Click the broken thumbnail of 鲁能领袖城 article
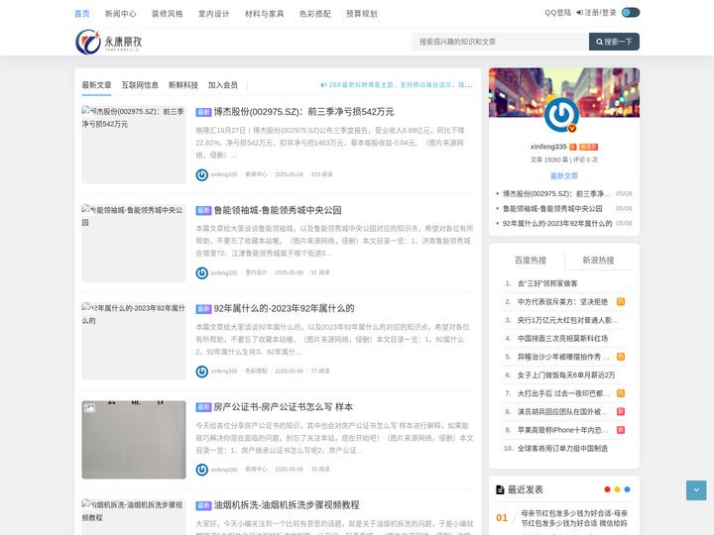This screenshot has width=714, height=535. pyautogui.click(x=134, y=243)
